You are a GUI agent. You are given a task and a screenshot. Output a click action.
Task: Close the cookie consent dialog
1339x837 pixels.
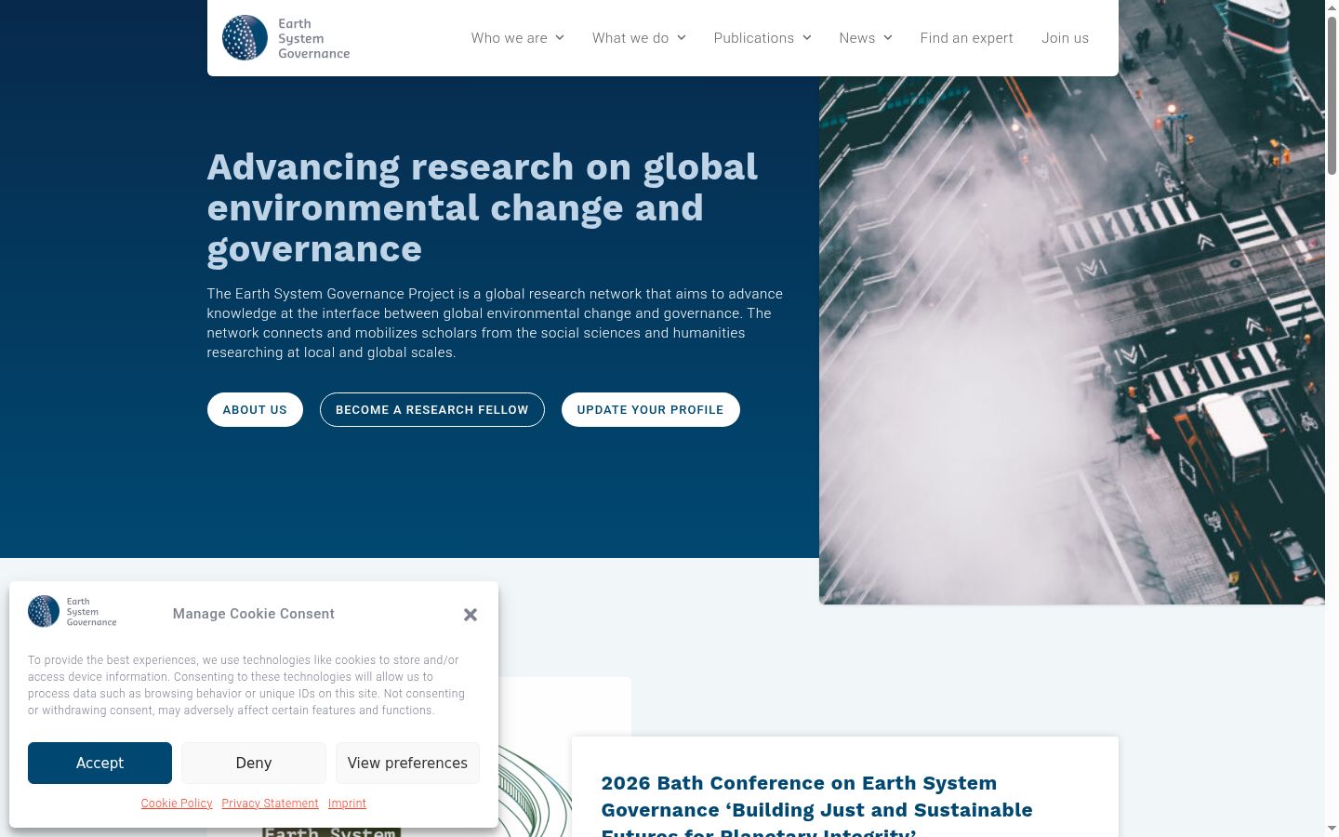[x=471, y=615]
